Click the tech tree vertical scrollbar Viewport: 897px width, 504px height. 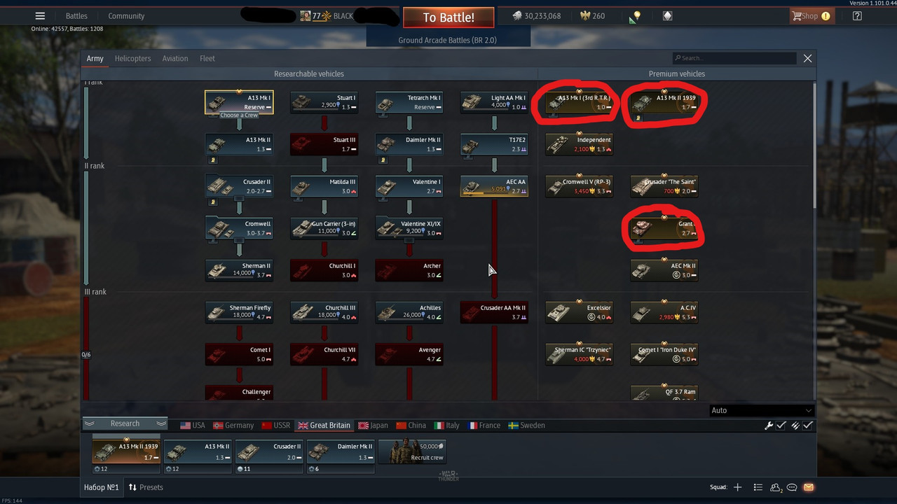coord(814,144)
